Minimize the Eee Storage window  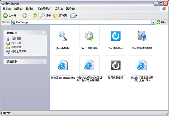point(156,3)
